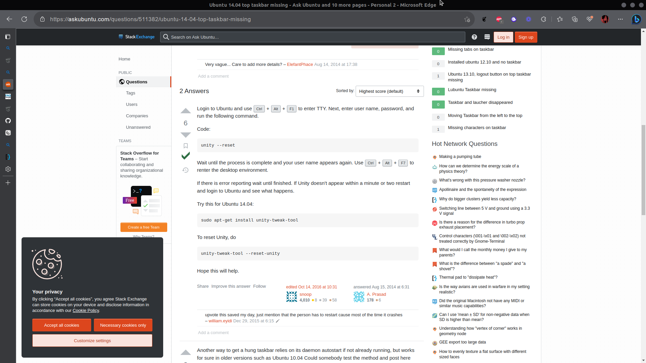Open Stack Exchange site switcher icon
This screenshot has height=363, width=646.
[487, 37]
